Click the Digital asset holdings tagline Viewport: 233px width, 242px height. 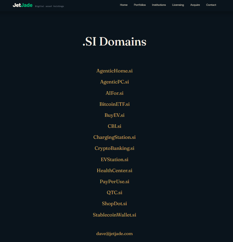(49, 6)
